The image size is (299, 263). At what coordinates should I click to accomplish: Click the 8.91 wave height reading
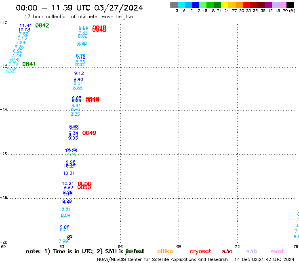coord(76,106)
